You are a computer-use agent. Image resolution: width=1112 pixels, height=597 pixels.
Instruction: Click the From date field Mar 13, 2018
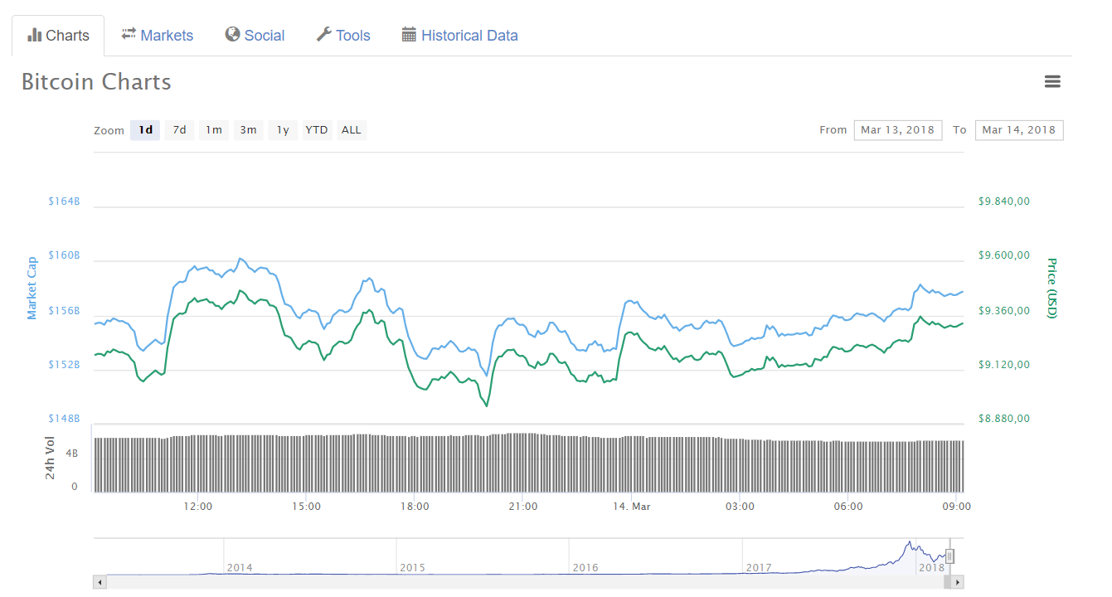[898, 130]
